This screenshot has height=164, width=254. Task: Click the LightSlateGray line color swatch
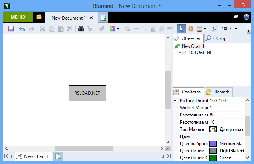coord(213,151)
